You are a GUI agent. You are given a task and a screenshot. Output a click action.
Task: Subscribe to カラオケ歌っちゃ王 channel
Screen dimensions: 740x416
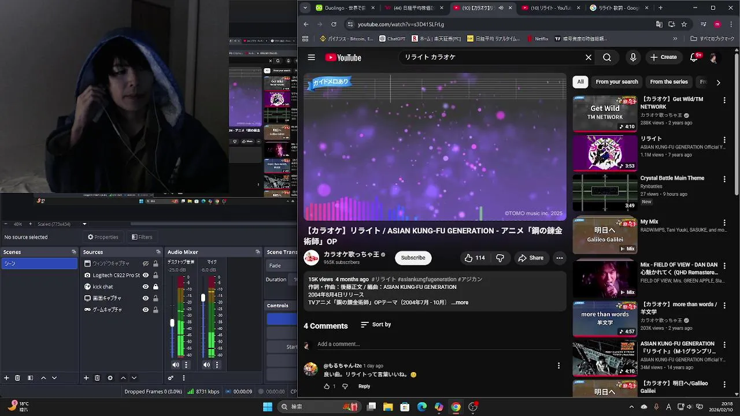(x=413, y=258)
